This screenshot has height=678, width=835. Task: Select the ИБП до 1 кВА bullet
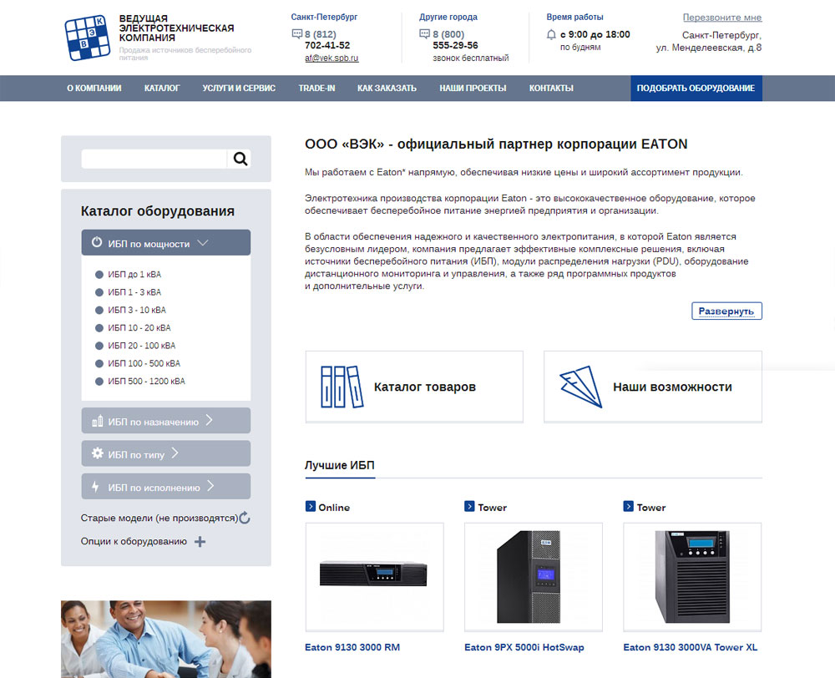pos(99,275)
